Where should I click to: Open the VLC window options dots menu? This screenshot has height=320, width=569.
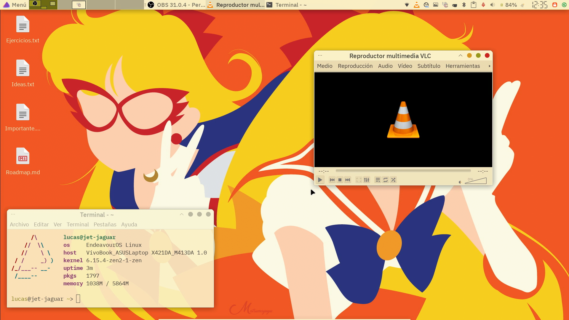click(320, 55)
